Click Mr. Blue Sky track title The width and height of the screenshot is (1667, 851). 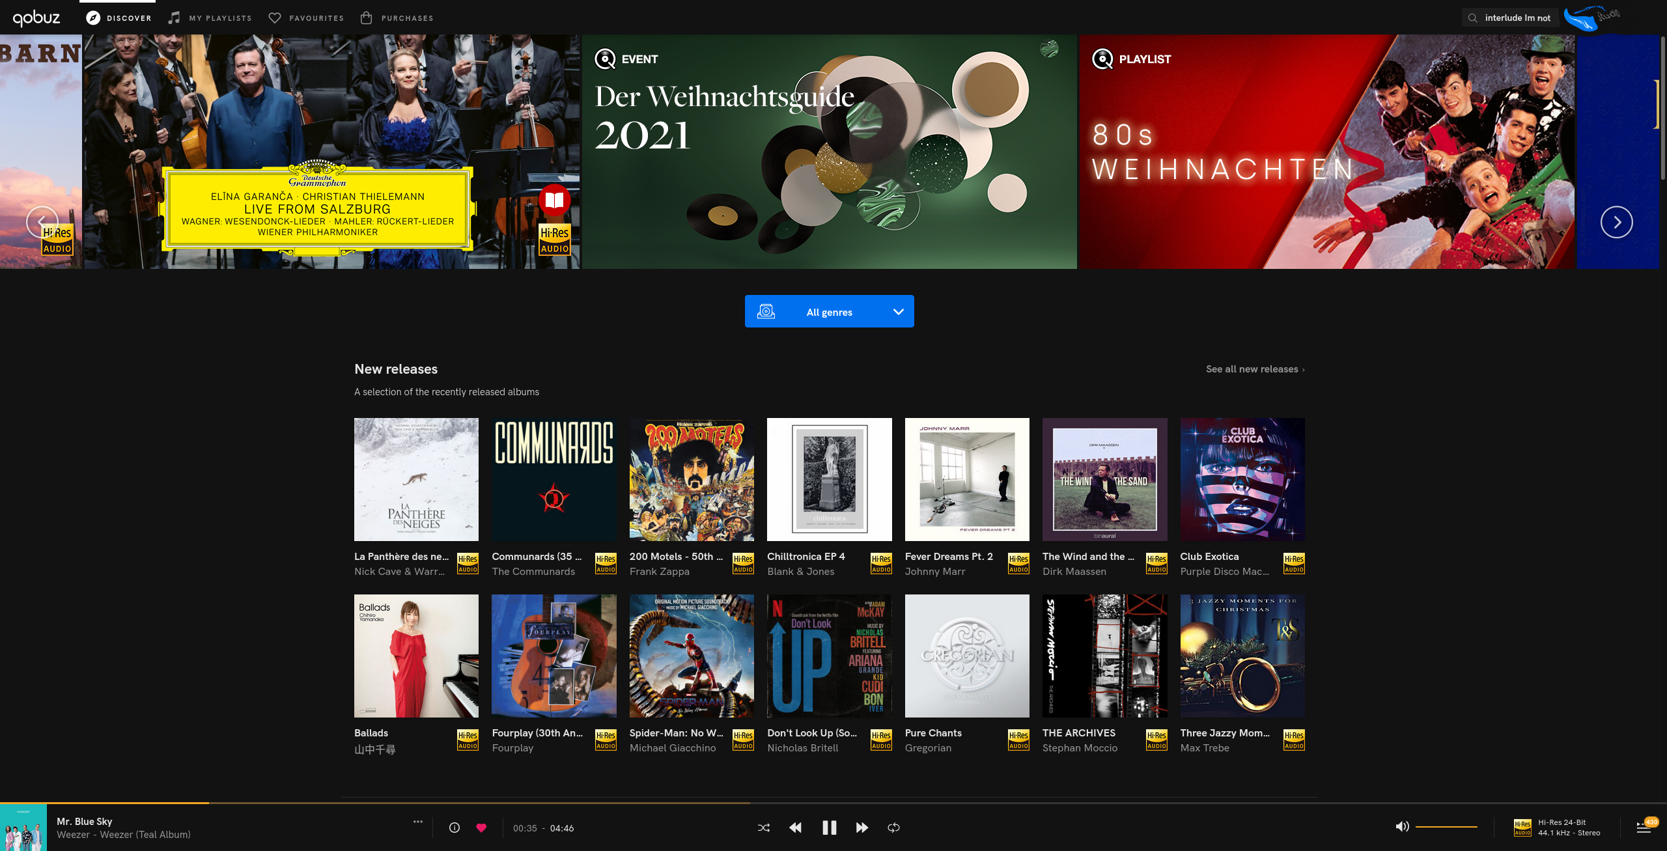(x=84, y=822)
